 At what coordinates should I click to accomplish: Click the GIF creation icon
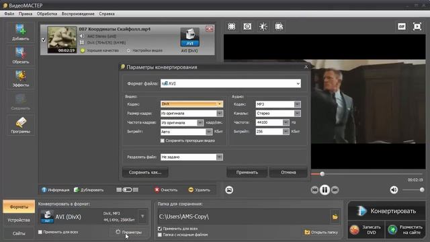point(402,26)
